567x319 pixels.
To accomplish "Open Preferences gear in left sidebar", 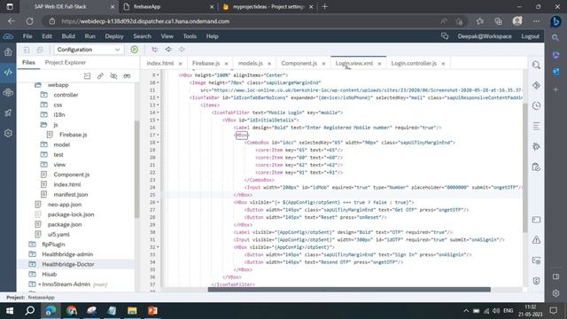I will (8, 134).
